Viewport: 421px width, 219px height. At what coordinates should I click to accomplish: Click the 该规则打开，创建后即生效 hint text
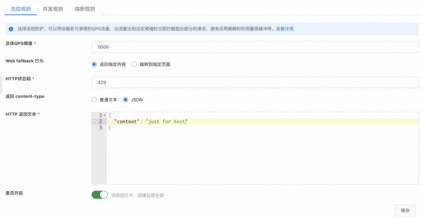[x=138, y=195]
